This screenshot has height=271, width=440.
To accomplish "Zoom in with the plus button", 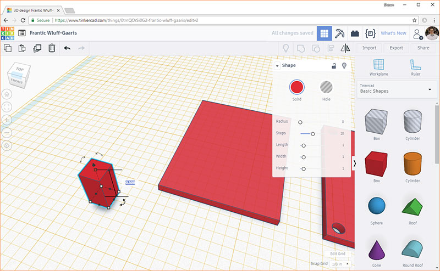I will [x=7, y=120].
